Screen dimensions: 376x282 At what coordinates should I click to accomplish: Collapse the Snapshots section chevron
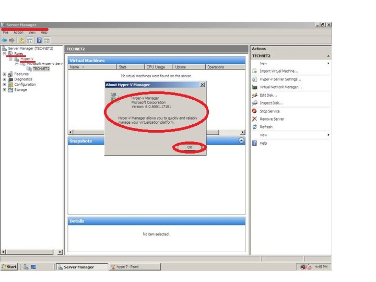[x=241, y=140]
